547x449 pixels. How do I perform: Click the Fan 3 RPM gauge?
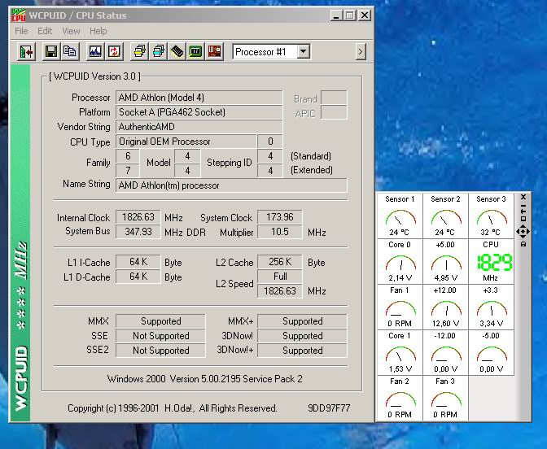[x=445, y=399]
